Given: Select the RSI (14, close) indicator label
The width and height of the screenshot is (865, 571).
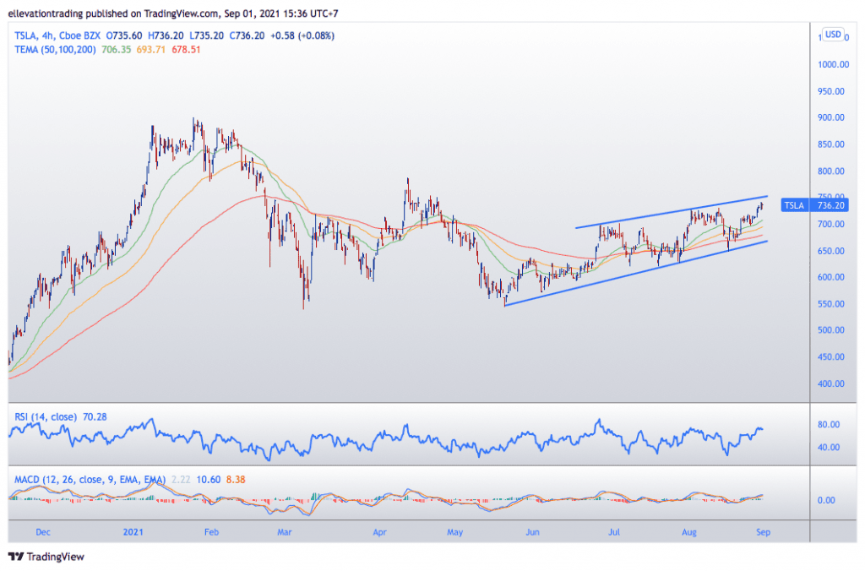Looking at the screenshot, I should (46, 417).
